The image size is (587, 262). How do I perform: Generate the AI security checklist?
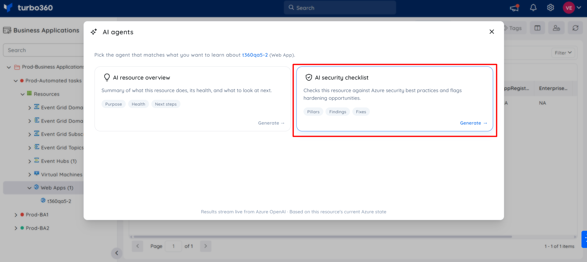pos(473,123)
